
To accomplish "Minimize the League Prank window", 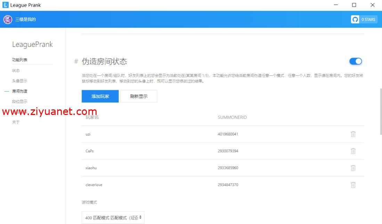I will click(x=336, y=5).
